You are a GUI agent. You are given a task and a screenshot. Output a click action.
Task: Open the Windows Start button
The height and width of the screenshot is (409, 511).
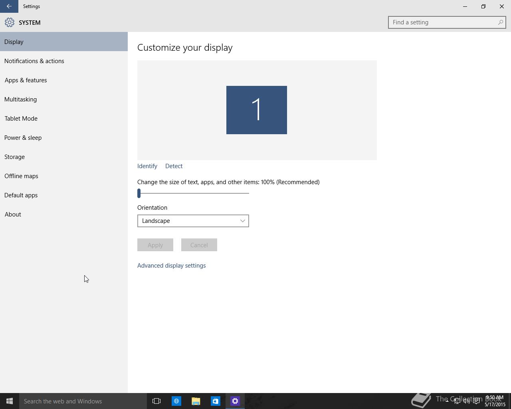[x=10, y=401]
